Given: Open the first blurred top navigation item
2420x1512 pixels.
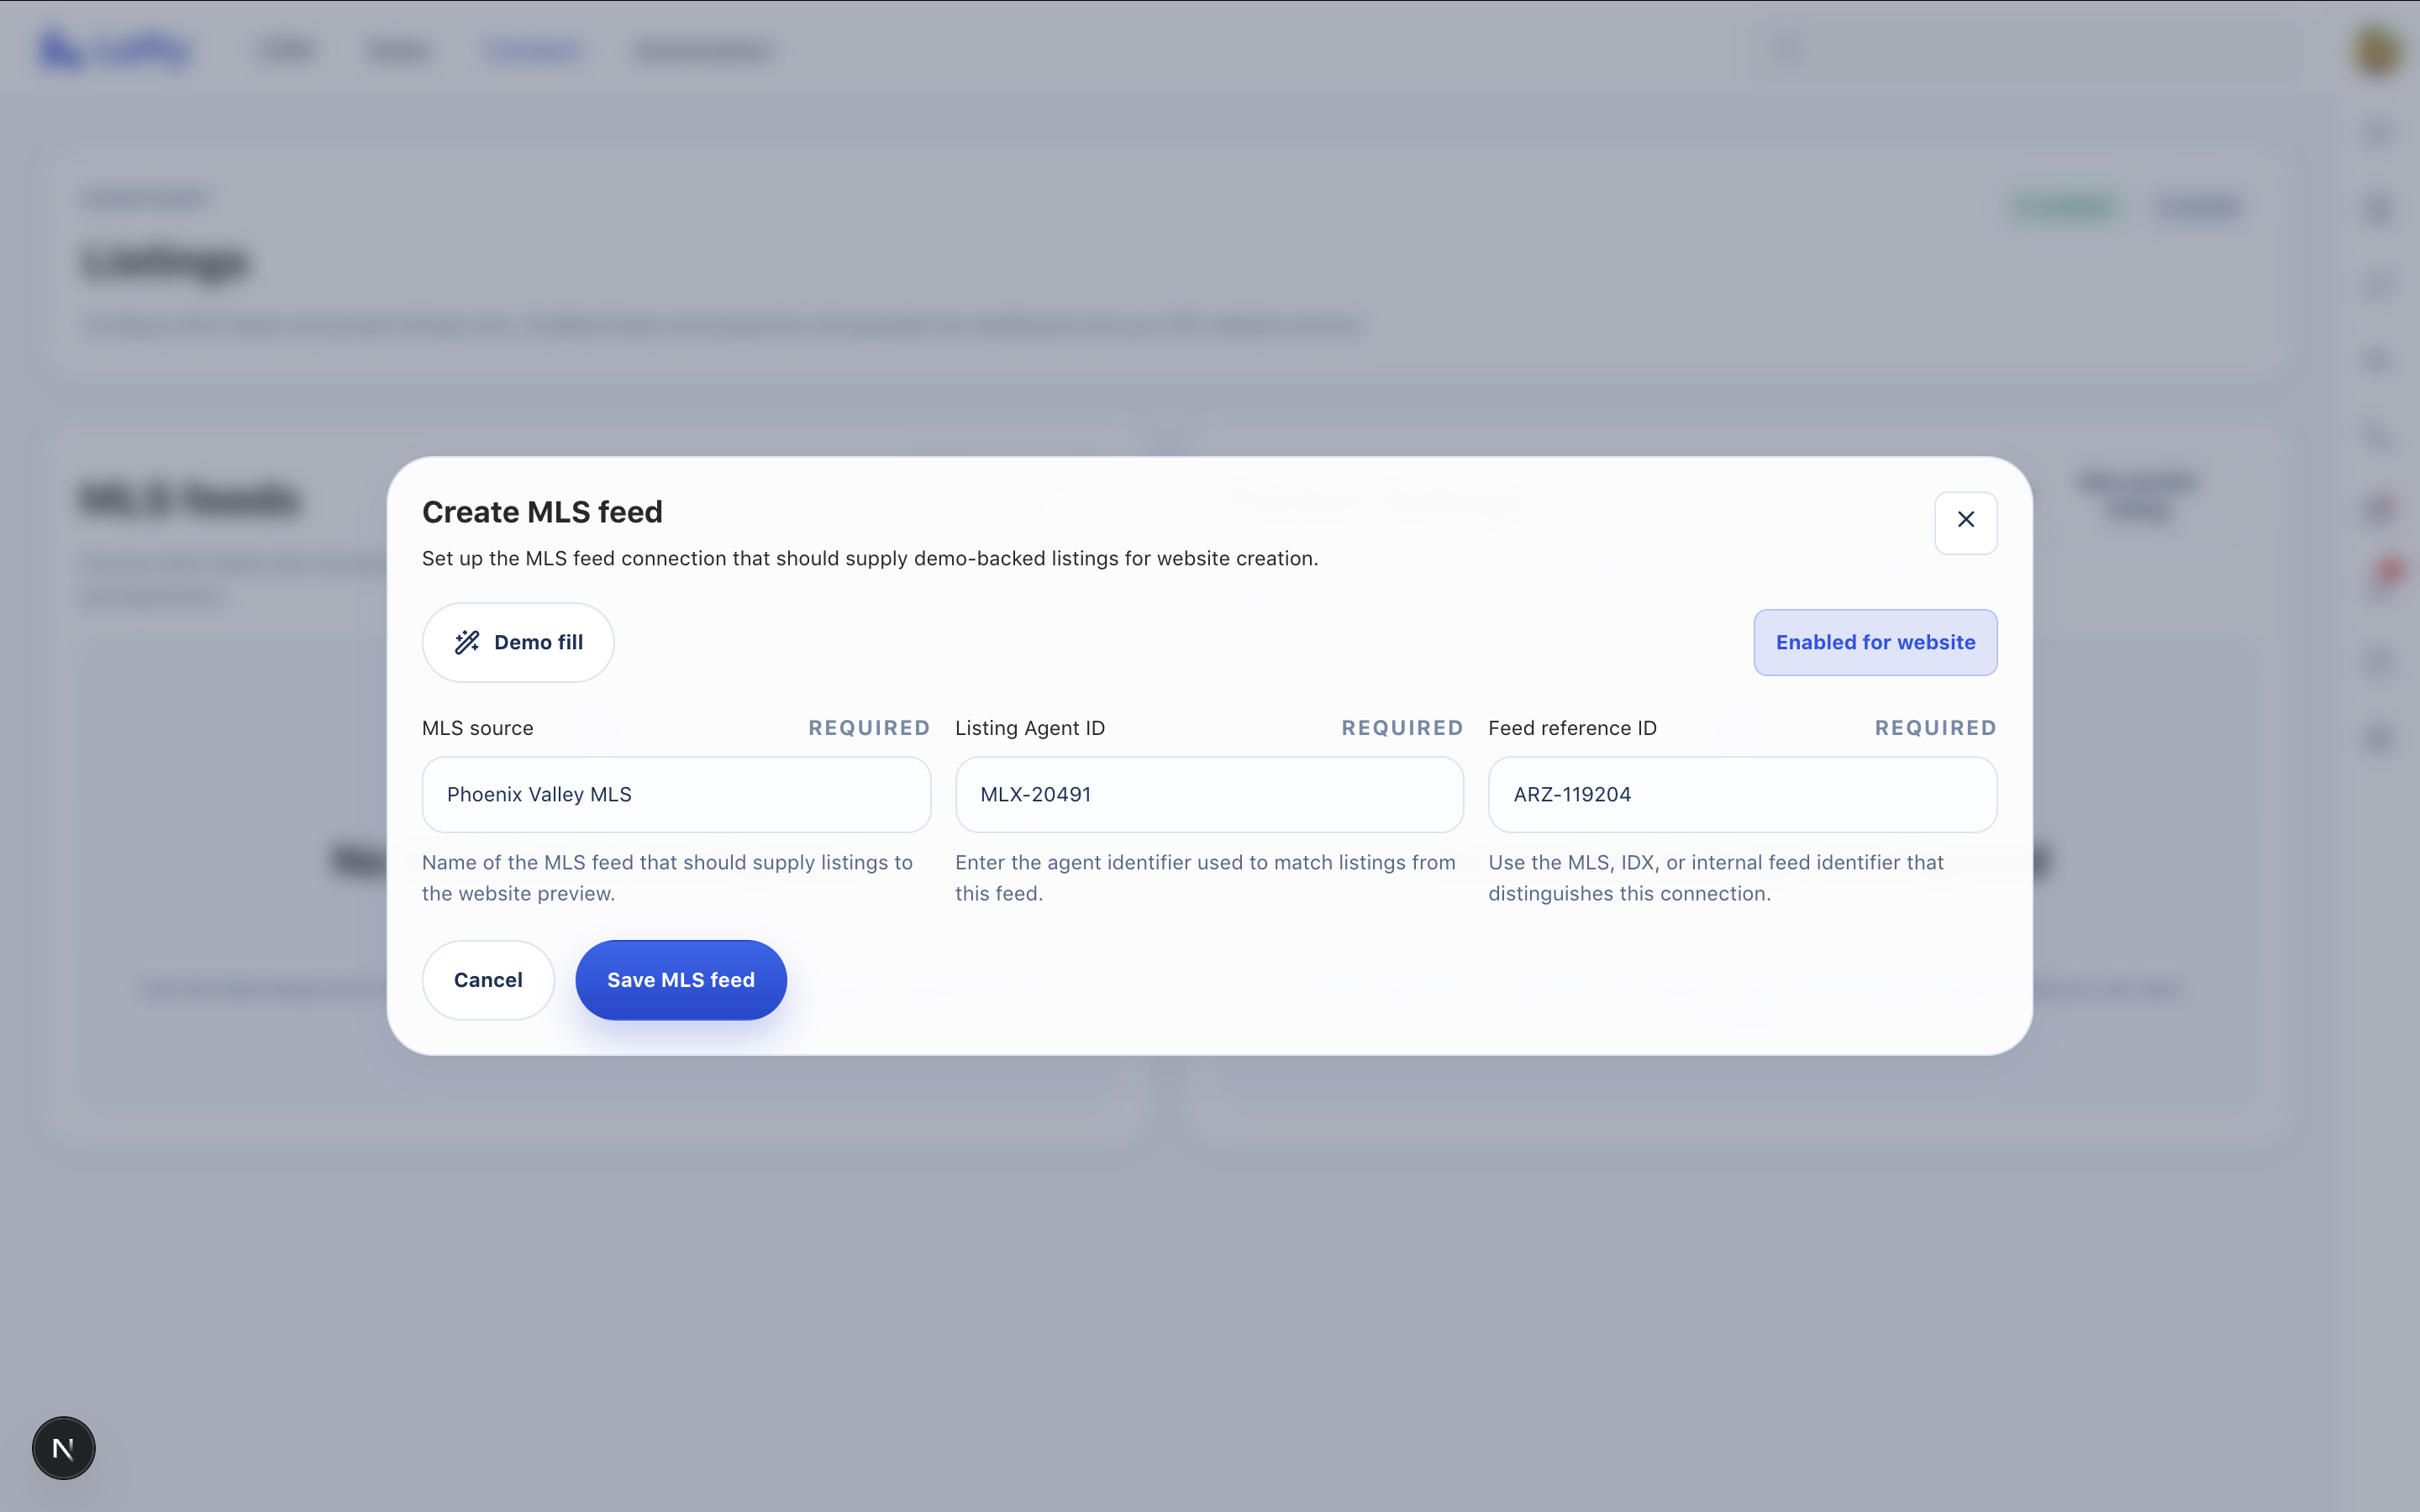Looking at the screenshot, I should coord(287,50).
